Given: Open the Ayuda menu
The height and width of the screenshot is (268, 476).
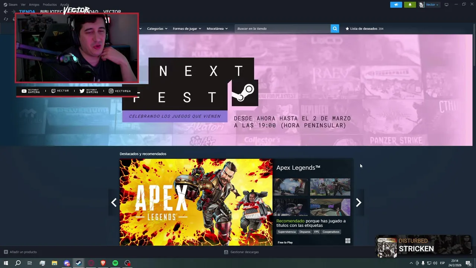Looking at the screenshot, I should click(x=64, y=4).
